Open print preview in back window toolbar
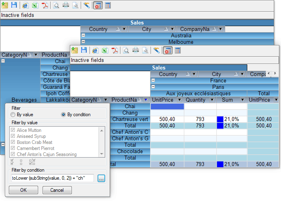Image resolution: width=281 pixels, height=201 pixels. coord(56,5)
